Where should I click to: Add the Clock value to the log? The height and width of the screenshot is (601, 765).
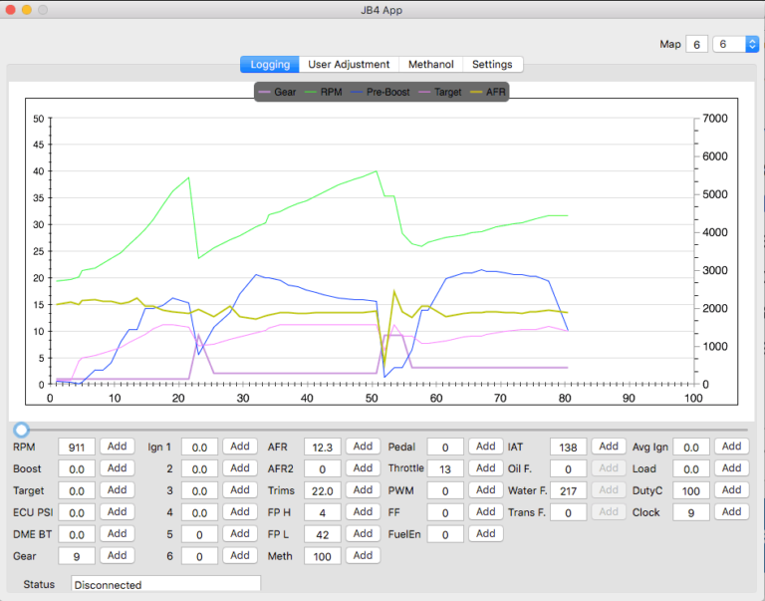tap(731, 512)
